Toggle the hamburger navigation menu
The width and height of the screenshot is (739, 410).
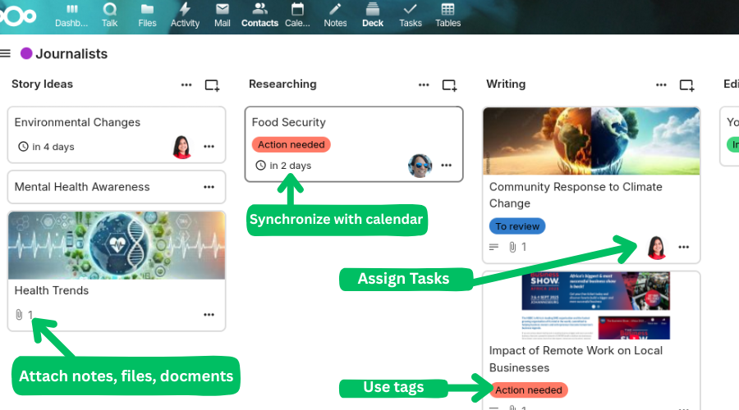tap(6, 53)
